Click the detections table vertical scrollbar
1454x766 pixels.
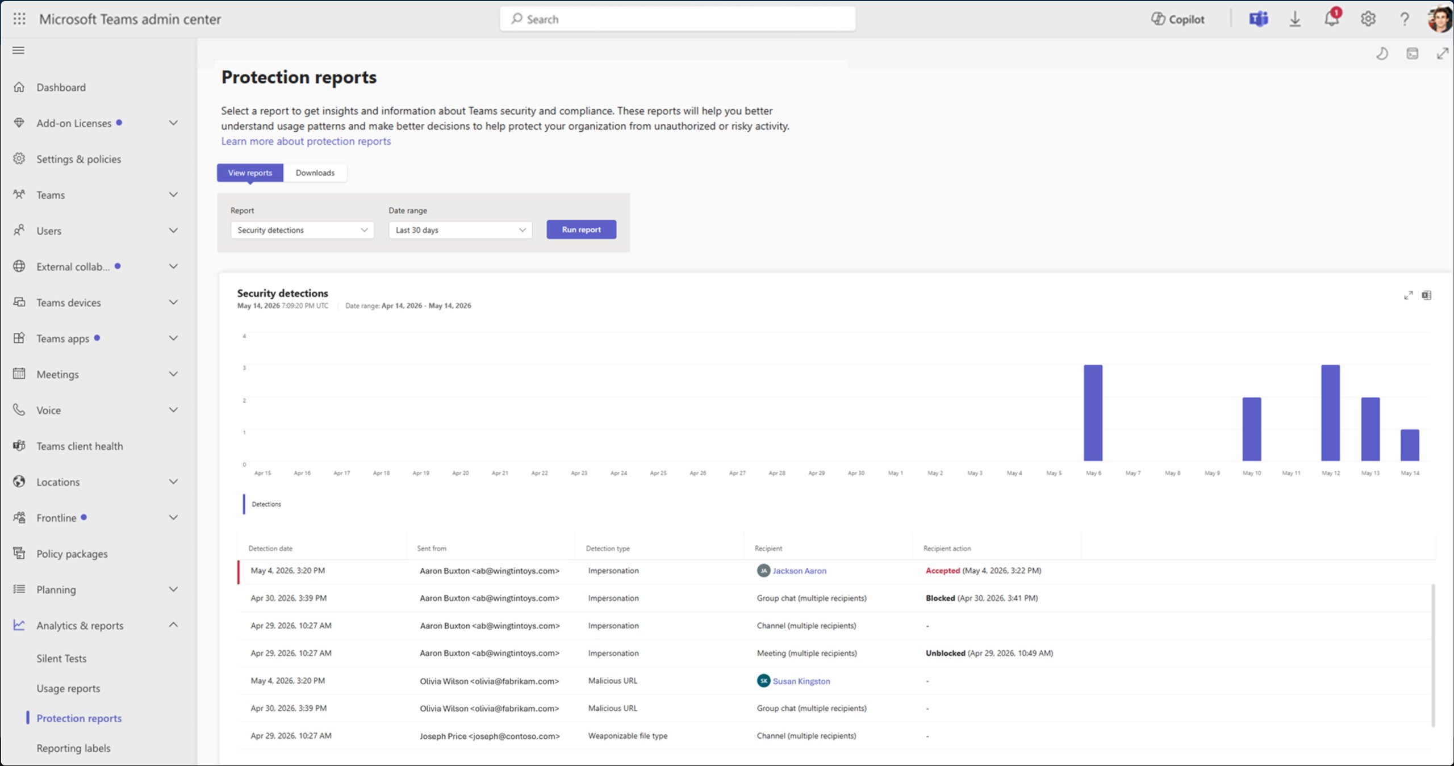tap(1433, 655)
